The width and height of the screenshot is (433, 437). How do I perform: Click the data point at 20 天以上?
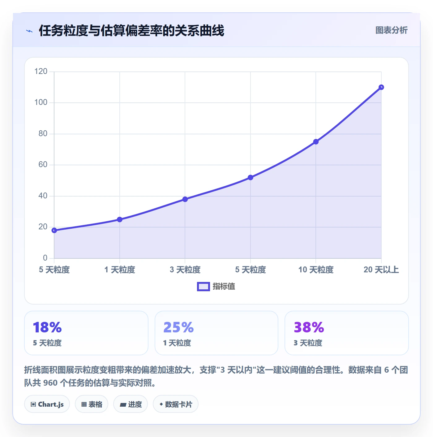pyautogui.click(x=381, y=87)
